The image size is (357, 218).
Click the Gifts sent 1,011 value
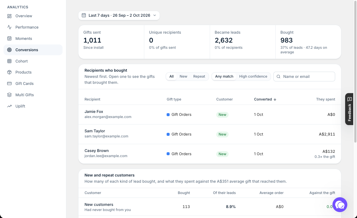tap(92, 40)
